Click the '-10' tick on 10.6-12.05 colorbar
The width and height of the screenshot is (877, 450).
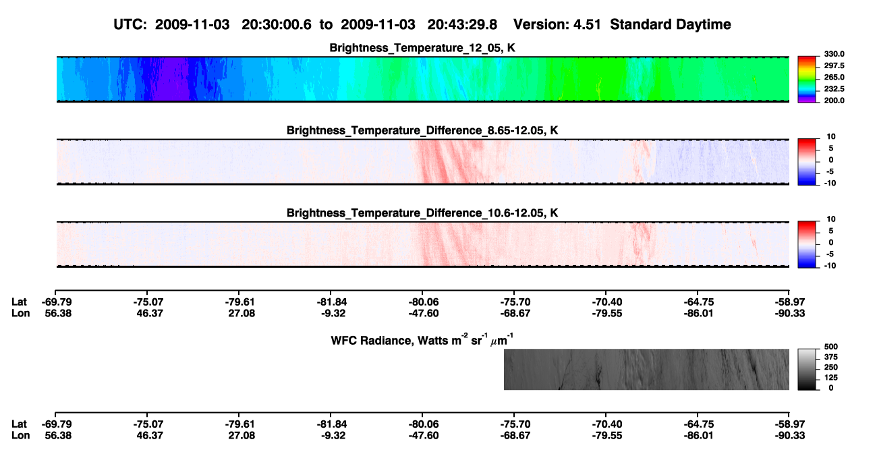830,266
